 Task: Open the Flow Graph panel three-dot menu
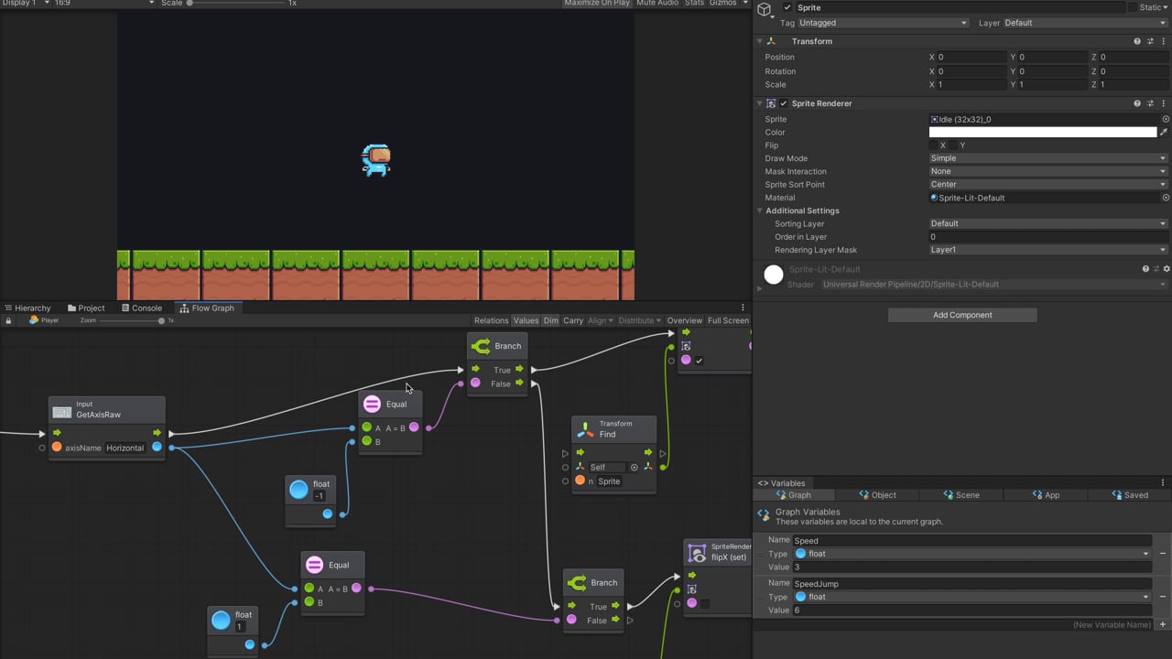[x=743, y=308]
